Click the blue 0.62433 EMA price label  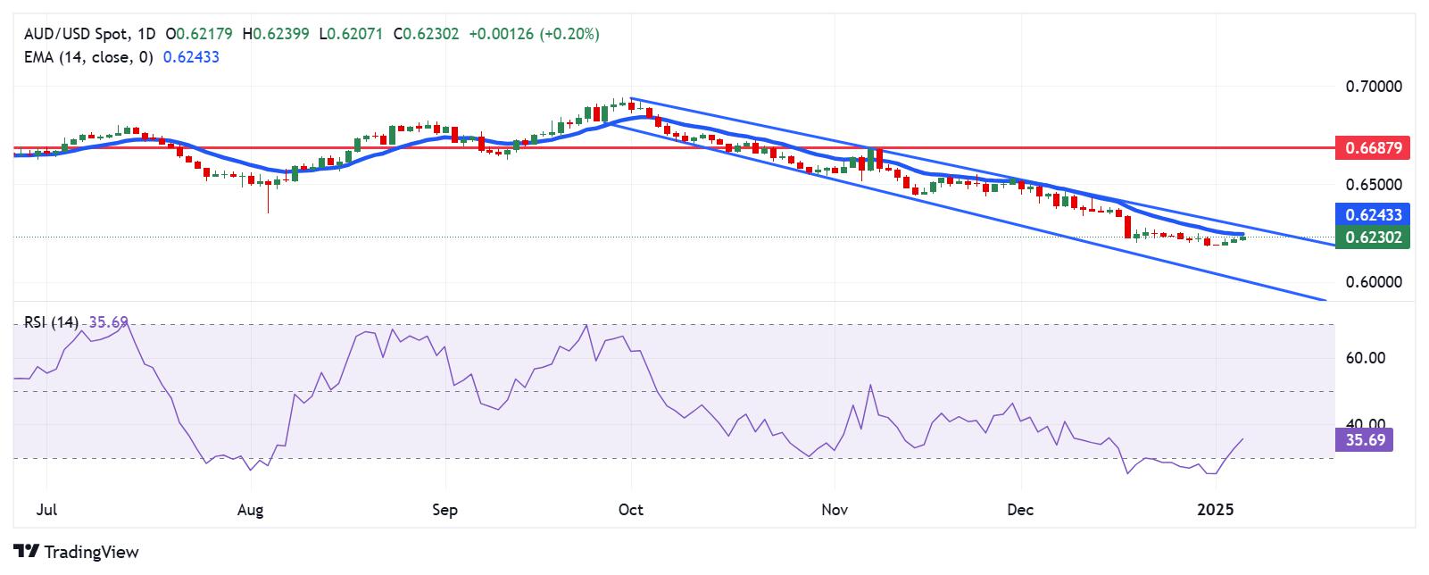[x=1372, y=214]
